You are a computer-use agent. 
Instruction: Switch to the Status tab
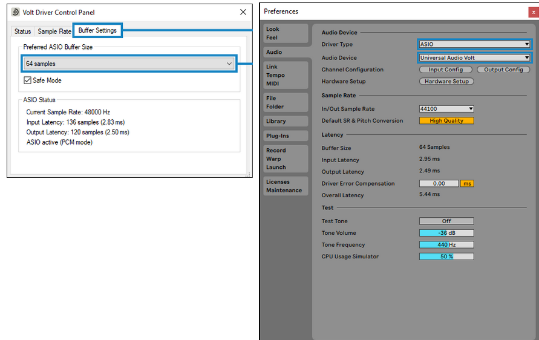(x=23, y=31)
